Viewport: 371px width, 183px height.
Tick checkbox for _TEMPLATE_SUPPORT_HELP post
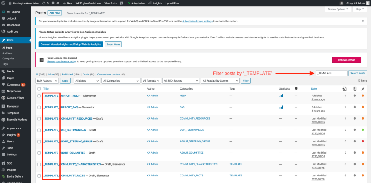click(x=39, y=96)
